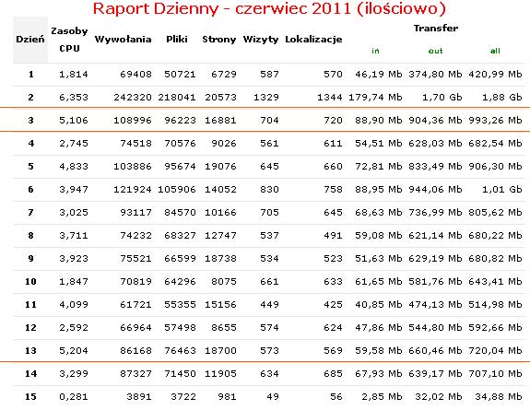
Task: Select the 1,01 Gb total transfer cell
Action: pyautogui.click(x=502, y=189)
